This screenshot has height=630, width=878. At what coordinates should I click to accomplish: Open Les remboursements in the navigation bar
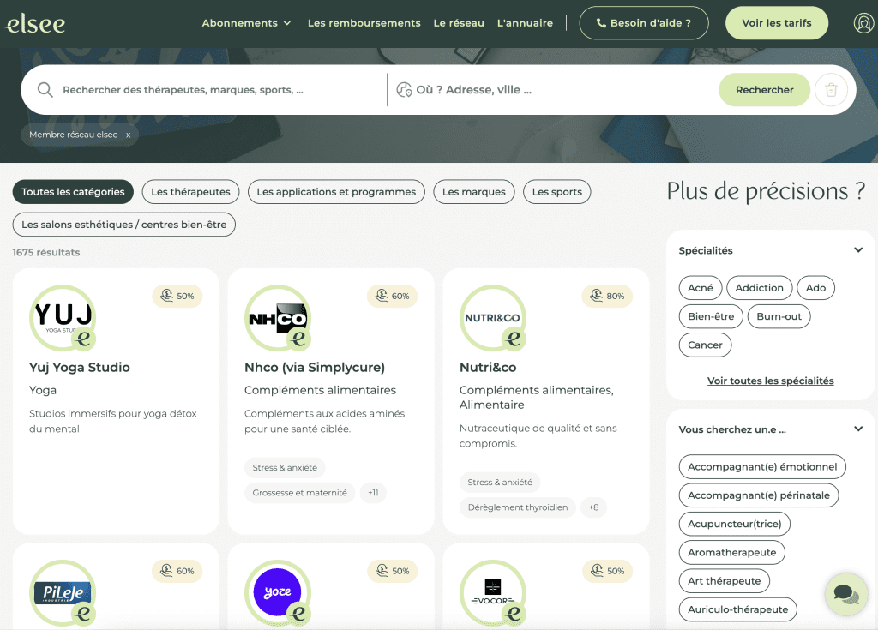click(x=364, y=23)
